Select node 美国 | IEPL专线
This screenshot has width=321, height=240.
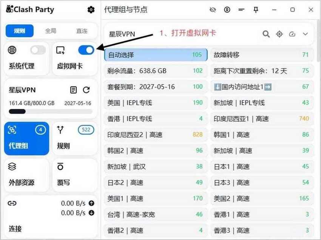pos(156,103)
